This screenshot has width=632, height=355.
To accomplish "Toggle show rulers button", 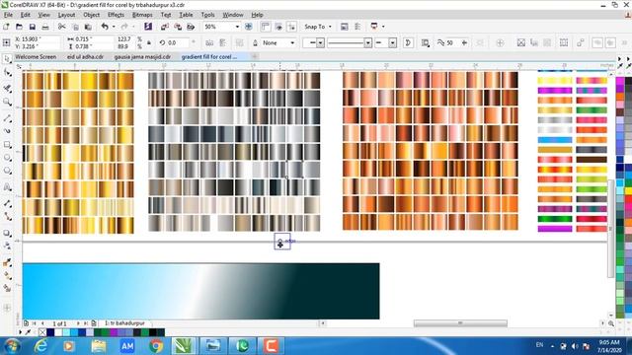I will 266,27.
